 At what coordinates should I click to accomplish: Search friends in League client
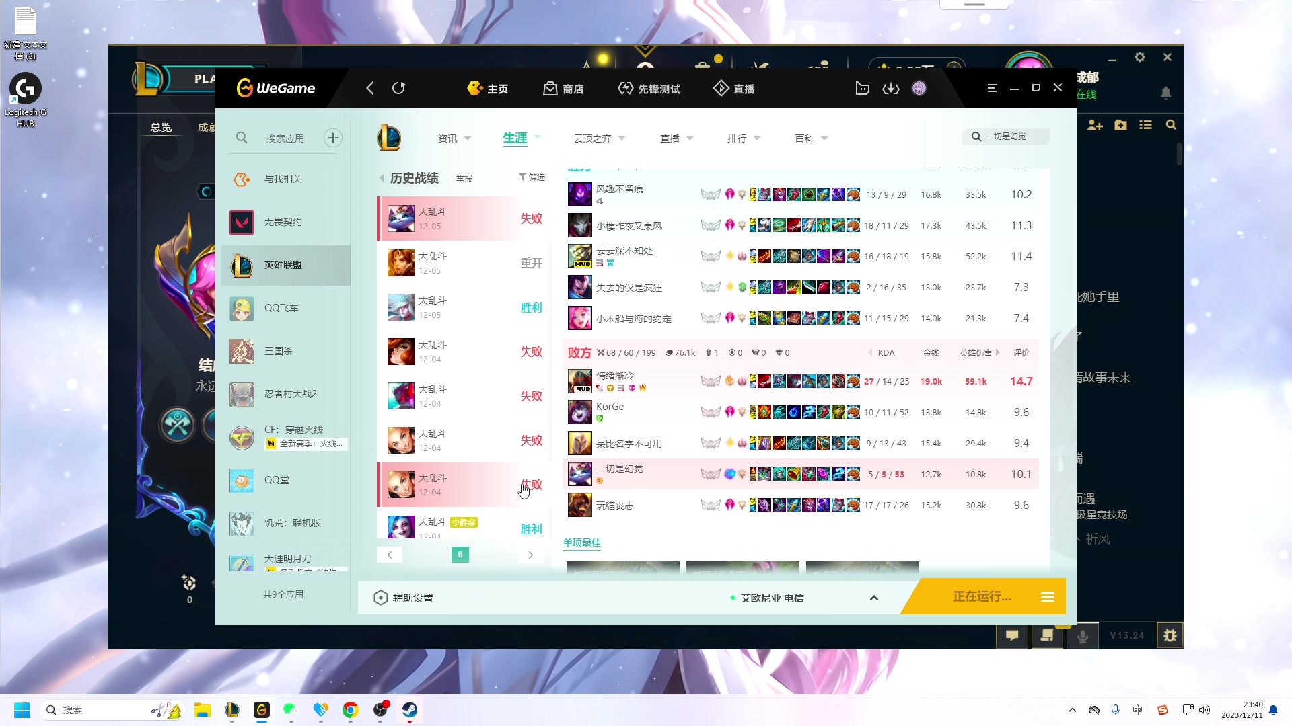coord(1171,125)
